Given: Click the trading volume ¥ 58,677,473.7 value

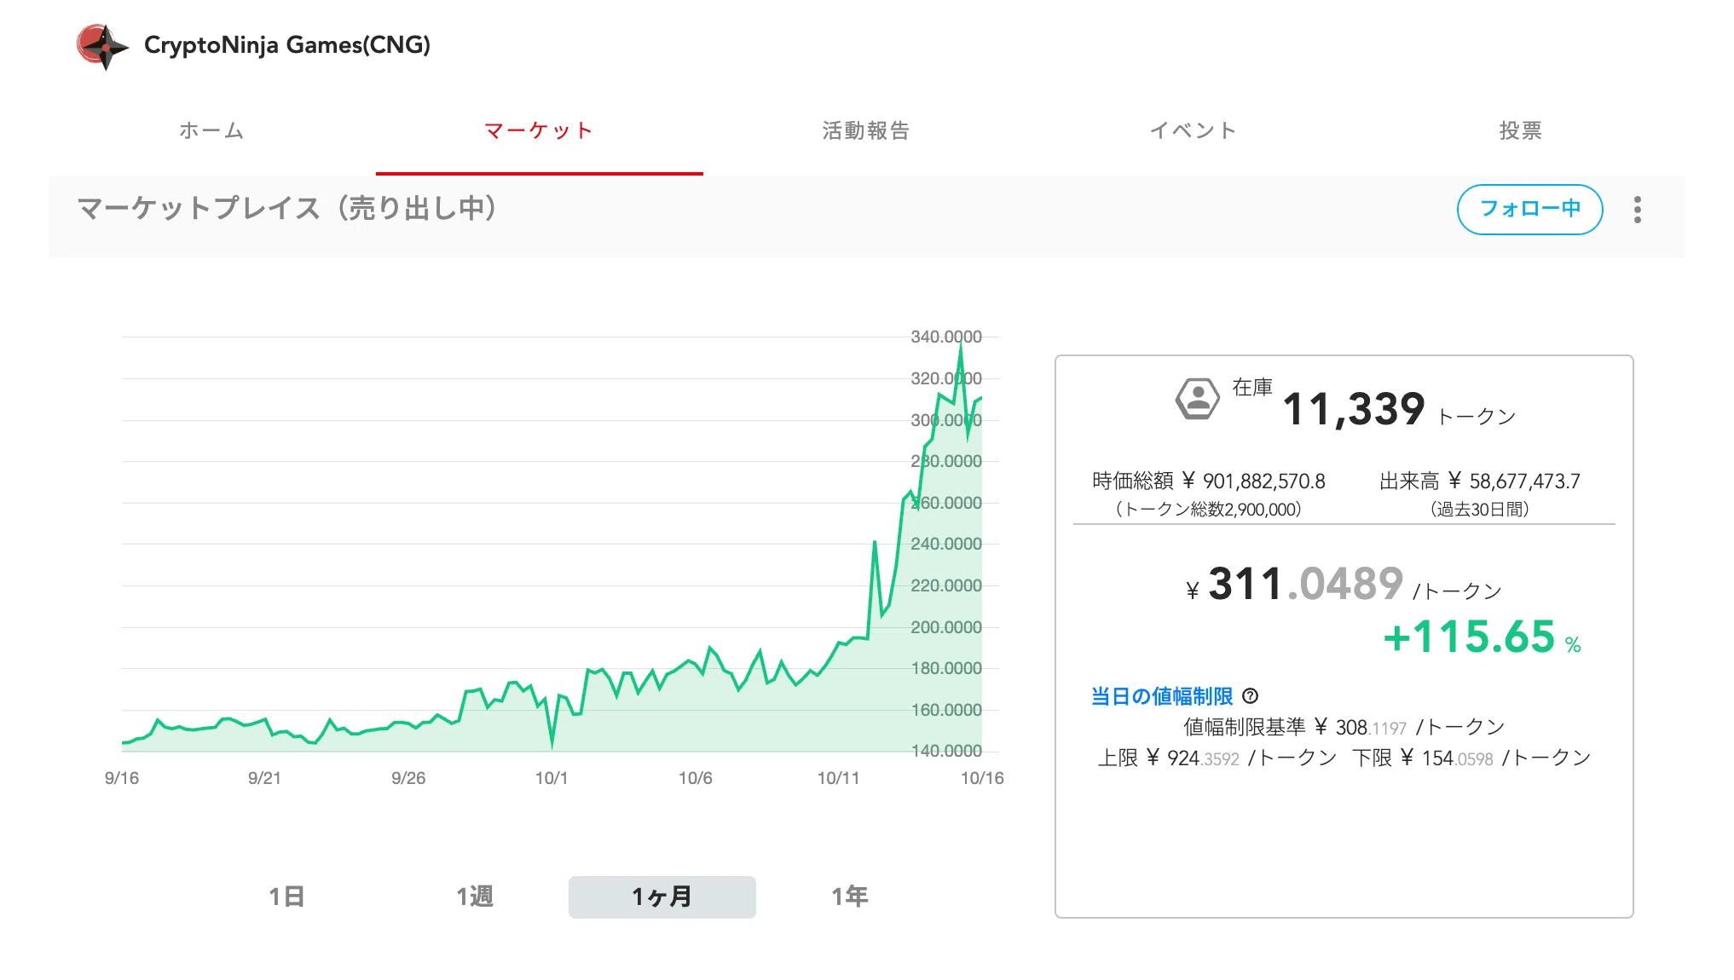Looking at the screenshot, I should click(x=1515, y=481).
